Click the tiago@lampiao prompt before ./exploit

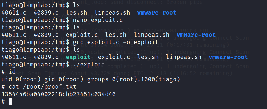click(x=35, y=65)
